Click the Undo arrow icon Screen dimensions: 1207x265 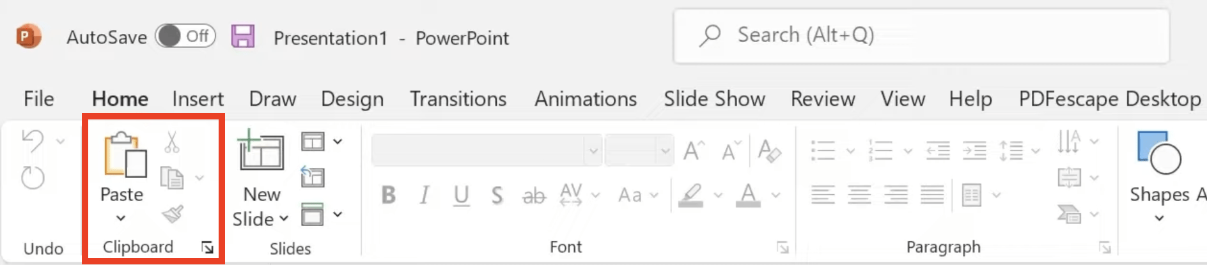[33, 141]
